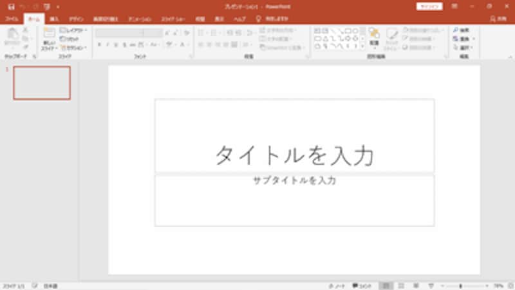Toggle Italic formatting
The height and width of the screenshot is (290, 515).
108,44
